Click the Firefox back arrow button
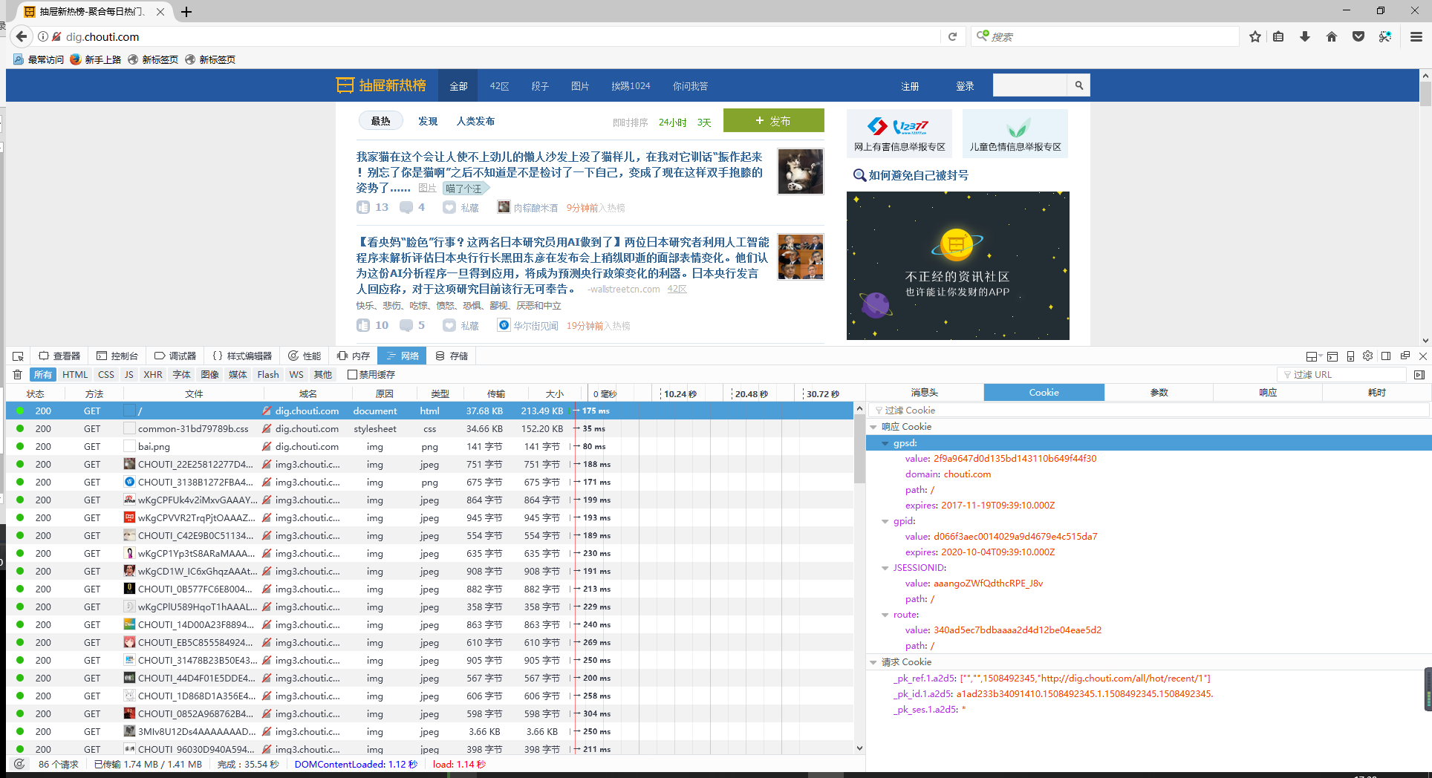 [22, 36]
